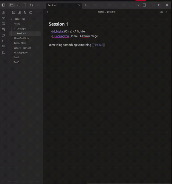Insert template ribbon icon

[x=3, y=35]
